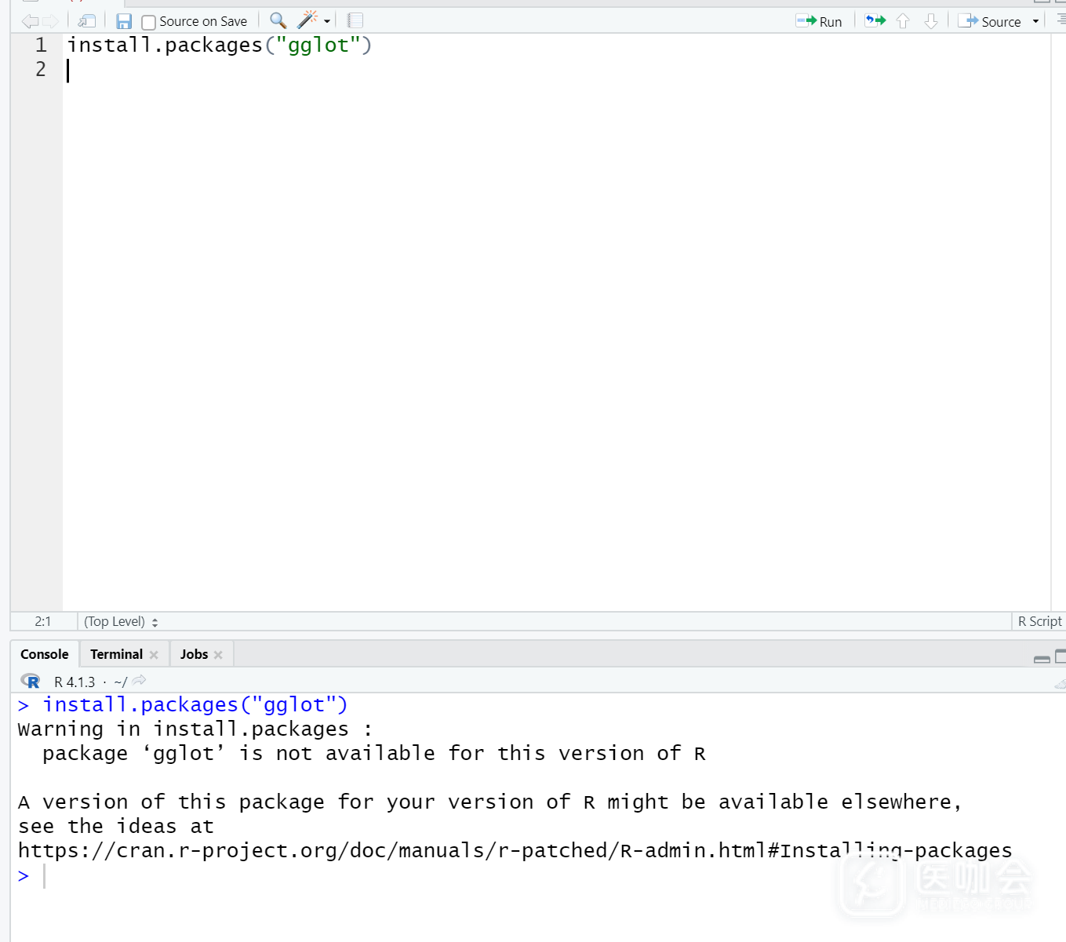Click the code tools magic wand

[307, 20]
